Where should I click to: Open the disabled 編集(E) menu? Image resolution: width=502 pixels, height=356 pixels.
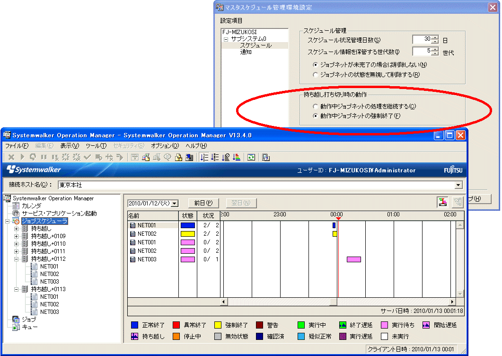tap(44, 146)
